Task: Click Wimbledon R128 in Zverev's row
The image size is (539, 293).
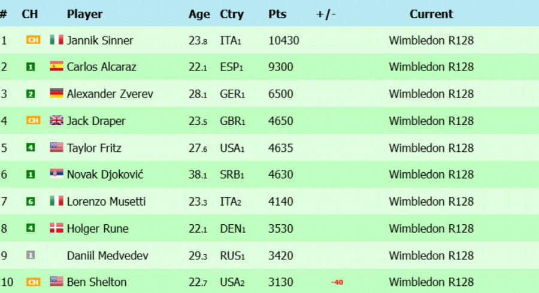Action: pyautogui.click(x=431, y=94)
